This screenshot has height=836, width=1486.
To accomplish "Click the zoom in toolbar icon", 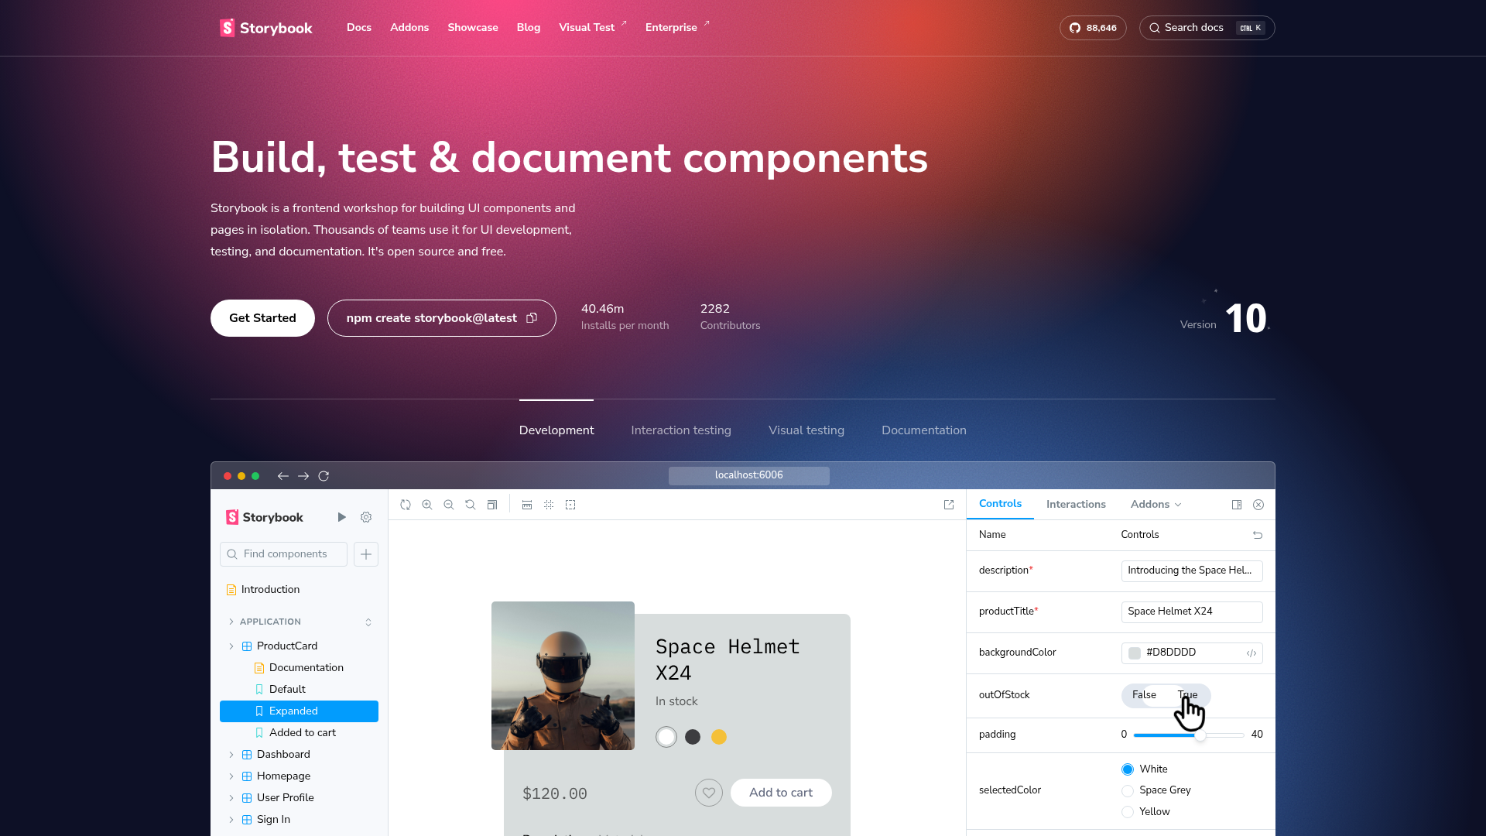I will click(x=427, y=505).
